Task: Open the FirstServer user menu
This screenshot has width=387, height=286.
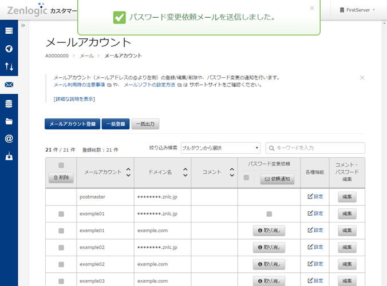Action: [357, 10]
